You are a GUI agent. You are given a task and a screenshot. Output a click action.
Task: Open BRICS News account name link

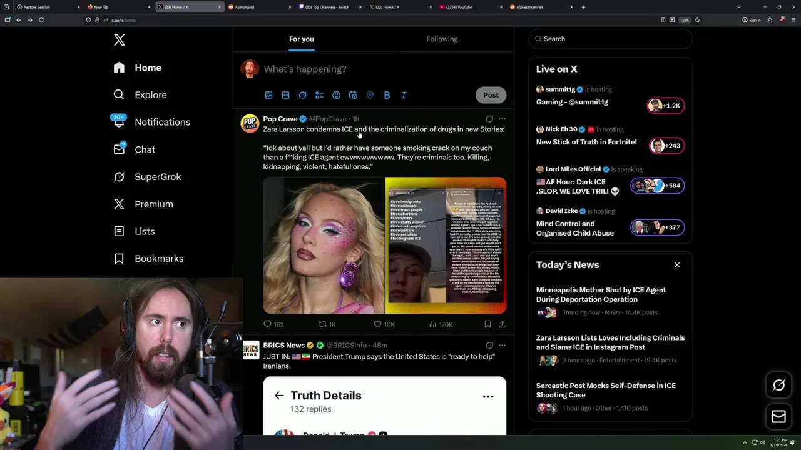point(283,345)
